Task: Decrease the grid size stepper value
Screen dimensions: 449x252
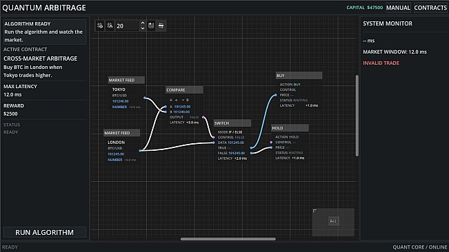Action: (x=143, y=28)
